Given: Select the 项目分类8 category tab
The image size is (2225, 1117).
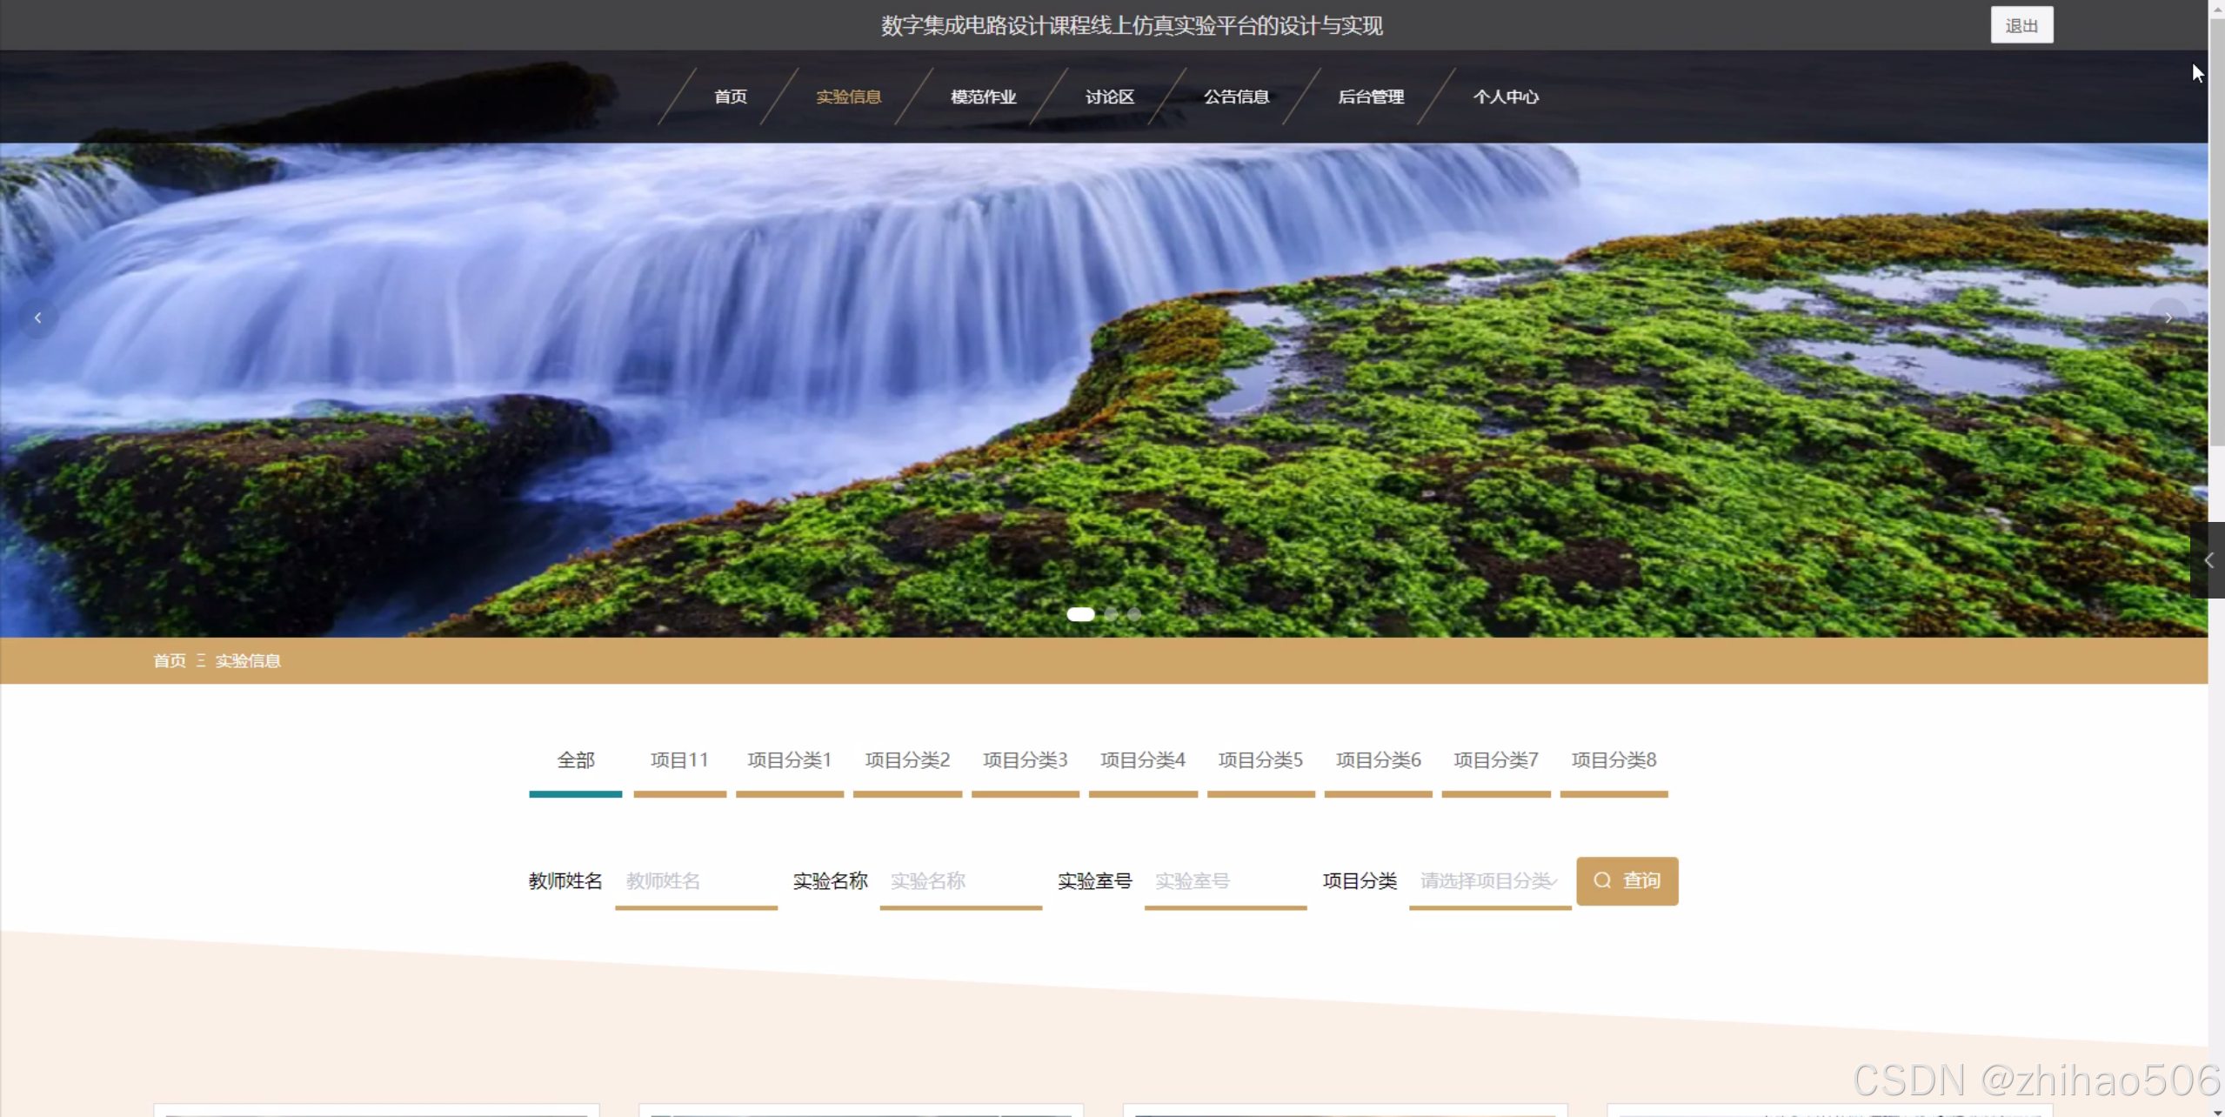Looking at the screenshot, I should (1614, 760).
